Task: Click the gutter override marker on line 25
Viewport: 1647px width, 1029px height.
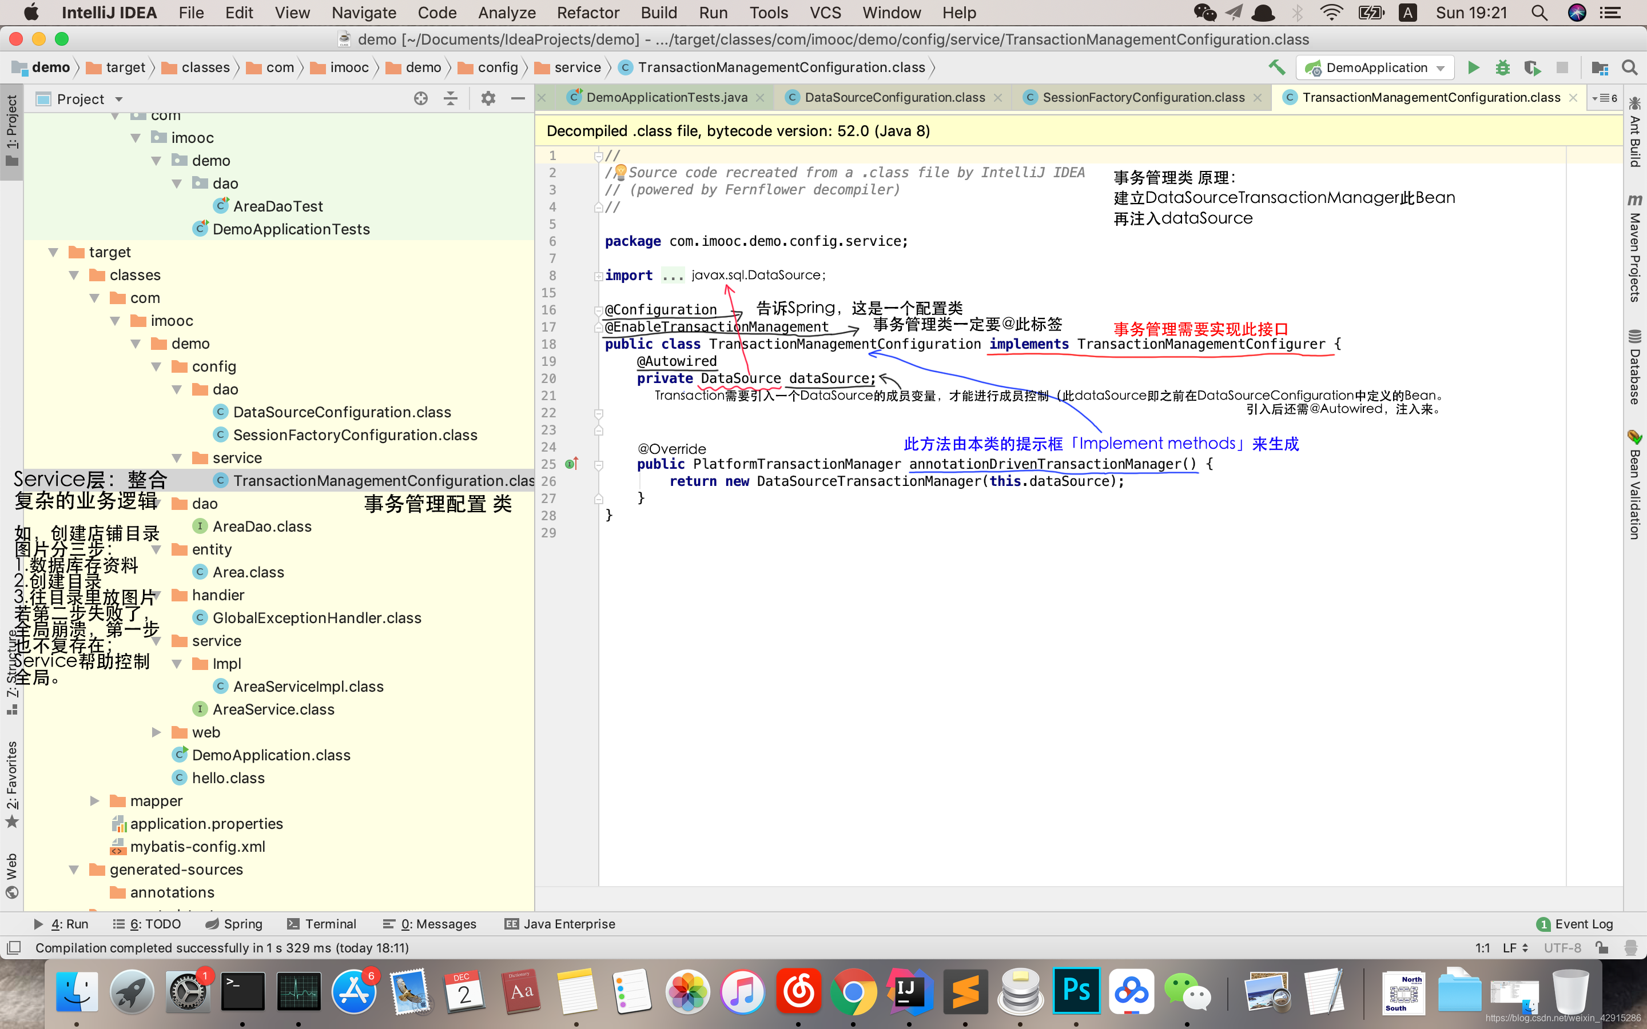Action: (x=572, y=464)
